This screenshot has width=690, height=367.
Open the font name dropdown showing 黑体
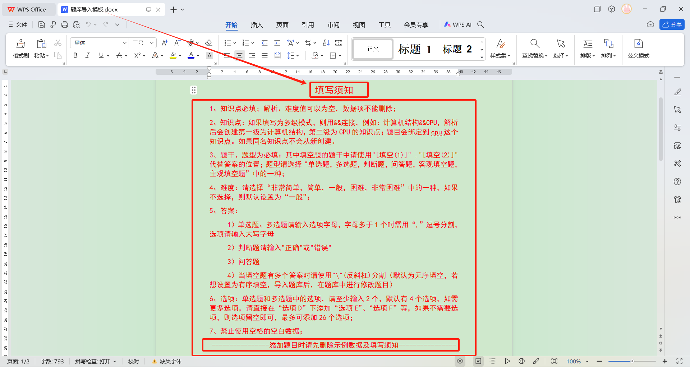pos(124,43)
